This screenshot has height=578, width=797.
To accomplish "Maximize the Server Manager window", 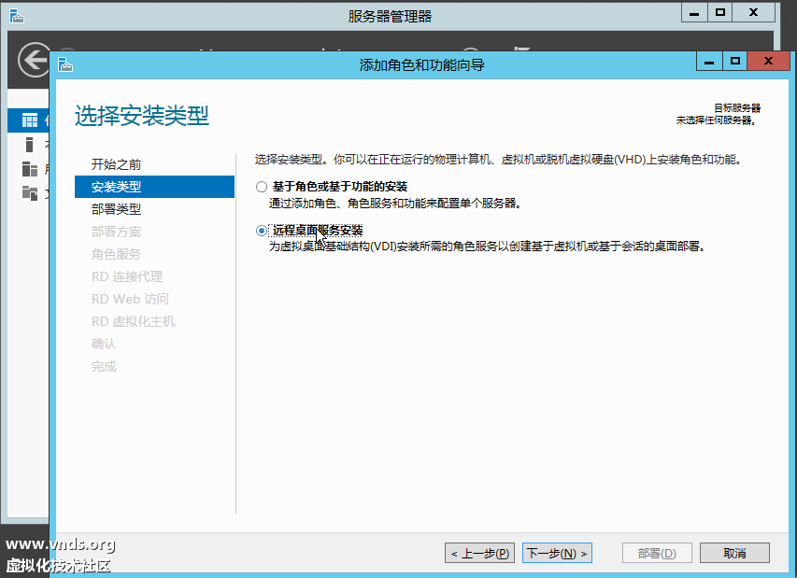I will (x=719, y=13).
